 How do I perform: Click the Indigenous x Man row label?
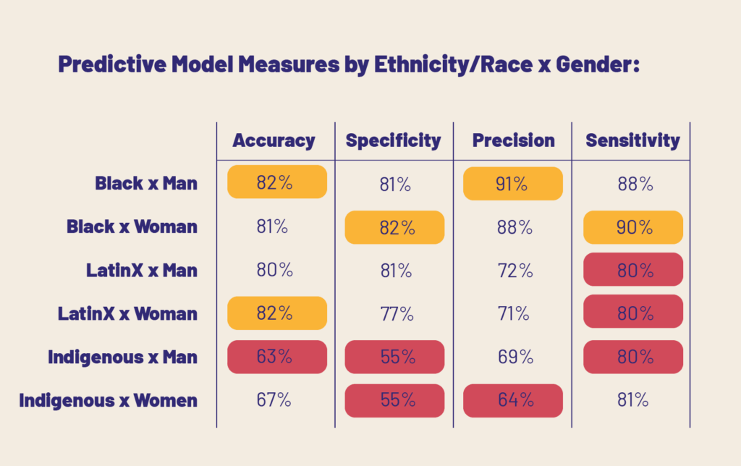click(x=122, y=357)
